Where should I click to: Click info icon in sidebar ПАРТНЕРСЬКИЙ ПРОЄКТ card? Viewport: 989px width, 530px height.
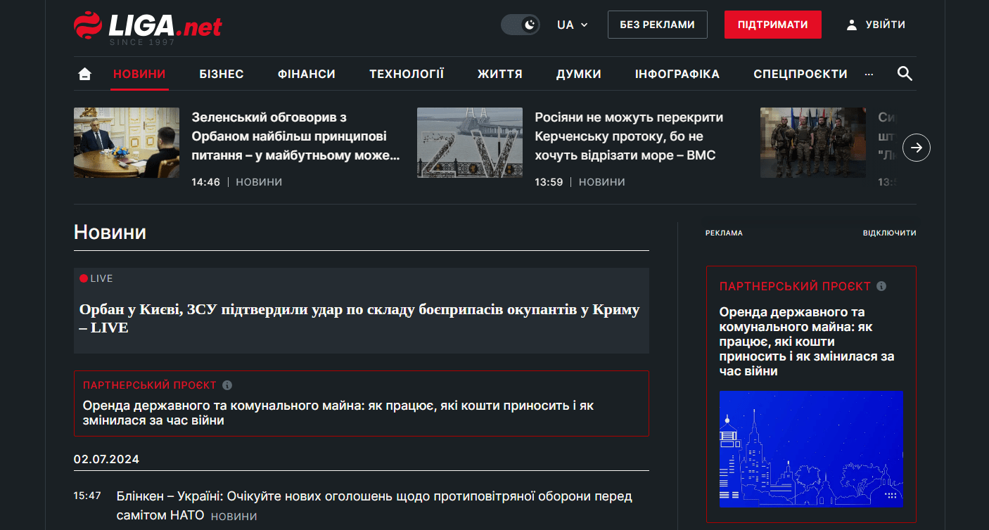[881, 286]
